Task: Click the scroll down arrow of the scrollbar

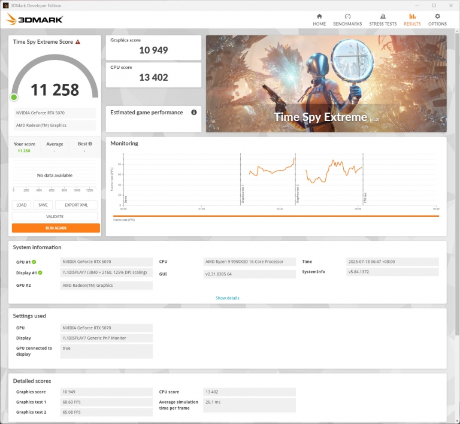Action: coord(457,421)
